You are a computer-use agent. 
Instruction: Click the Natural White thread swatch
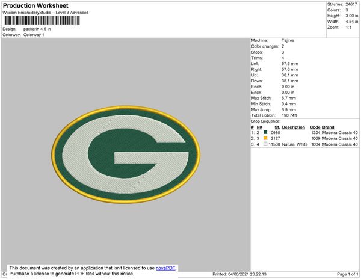coord(265,144)
